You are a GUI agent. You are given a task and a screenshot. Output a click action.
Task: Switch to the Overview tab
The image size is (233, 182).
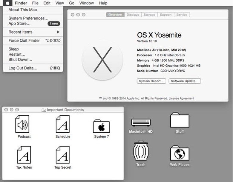coord(115,15)
